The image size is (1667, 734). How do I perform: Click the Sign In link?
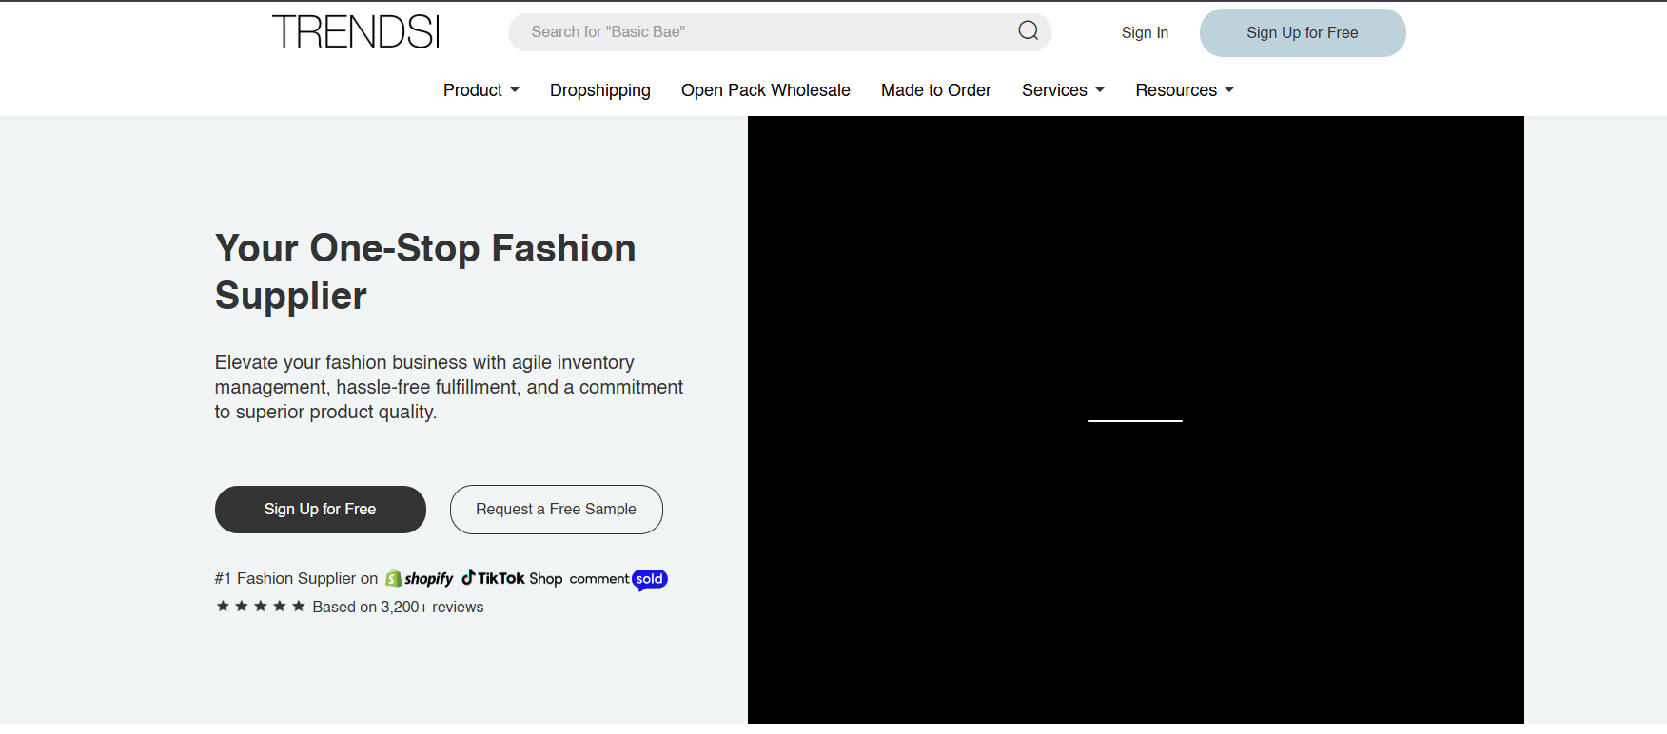(1145, 32)
